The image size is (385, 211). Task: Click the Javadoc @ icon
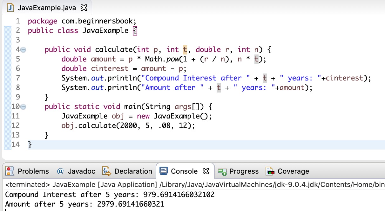click(x=60, y=171)
